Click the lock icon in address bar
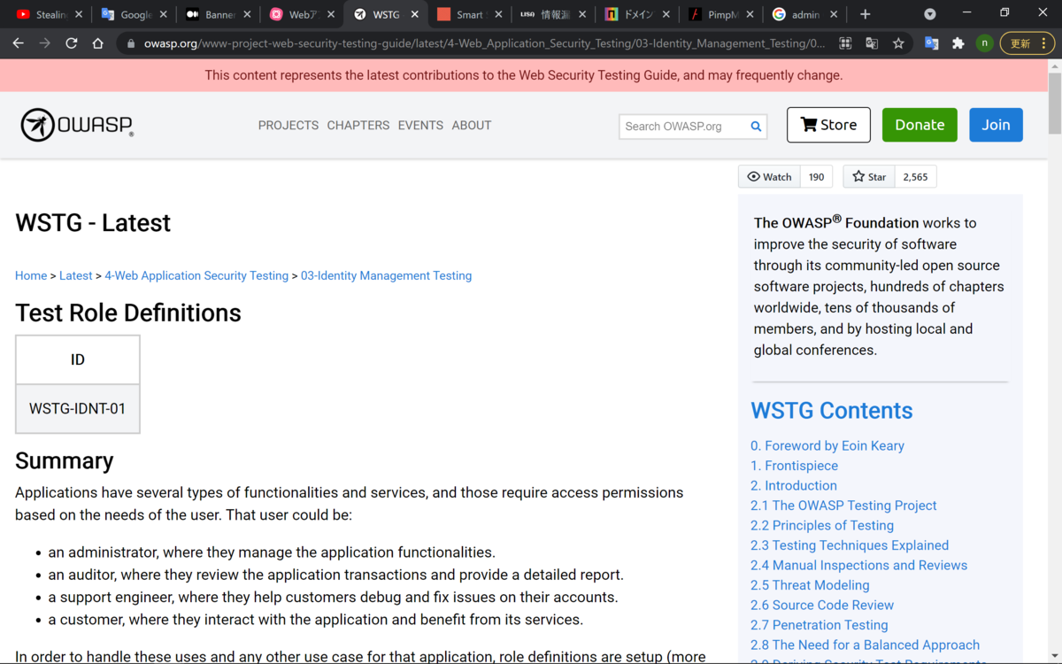Image resolution: width=1062 pixels, height=664 pixels. 131,43
